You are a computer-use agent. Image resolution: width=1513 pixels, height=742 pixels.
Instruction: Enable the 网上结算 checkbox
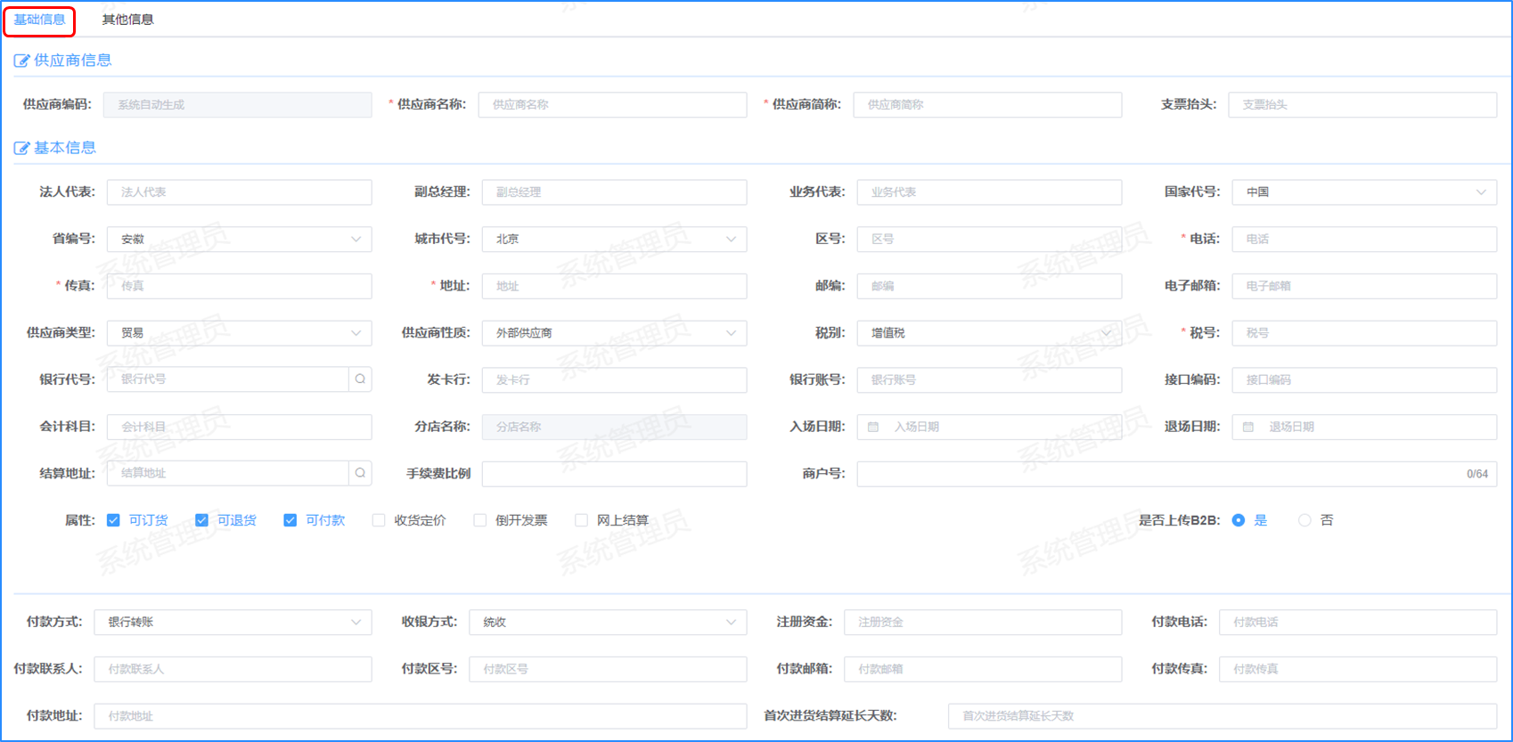pyautogui.click(x=581, y=520)
